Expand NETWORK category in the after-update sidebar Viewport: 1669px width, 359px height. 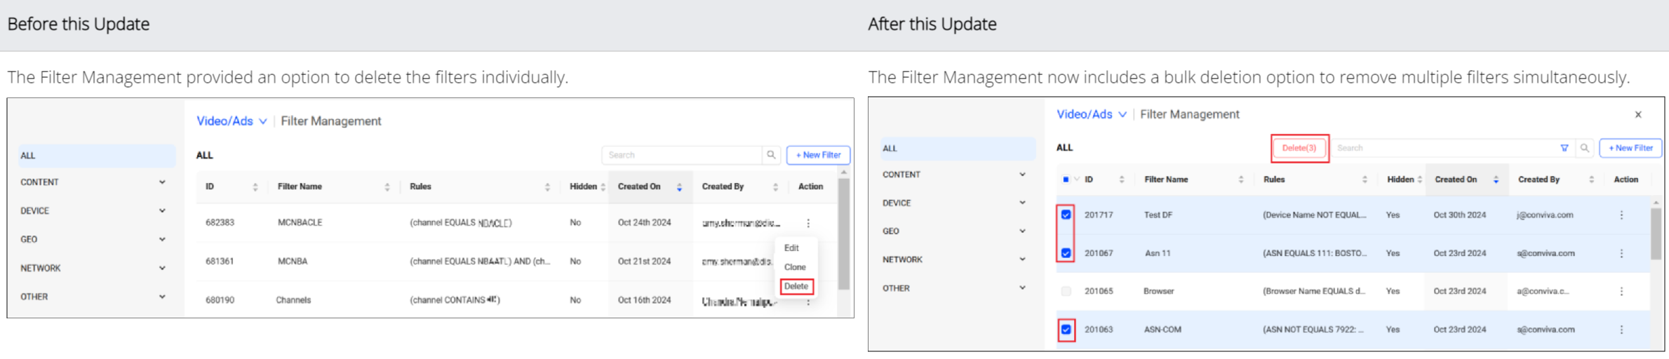tap(1022, 259)
